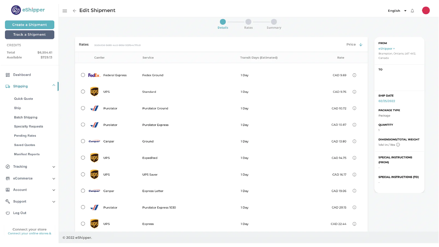439x247 pixels.
Task: Open the Ship sidebar item
Action: pyautogui.click(x=18, y=108)
